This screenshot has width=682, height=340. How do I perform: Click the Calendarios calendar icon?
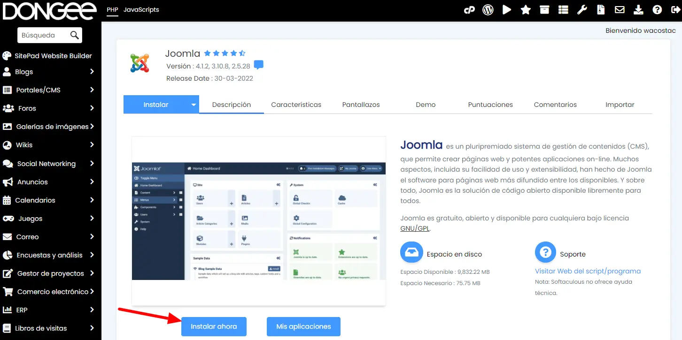(x=7, y=200)
